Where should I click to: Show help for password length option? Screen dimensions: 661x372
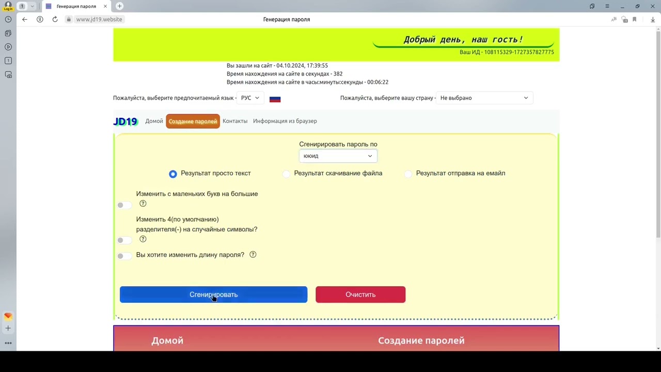tap(253, 255)
